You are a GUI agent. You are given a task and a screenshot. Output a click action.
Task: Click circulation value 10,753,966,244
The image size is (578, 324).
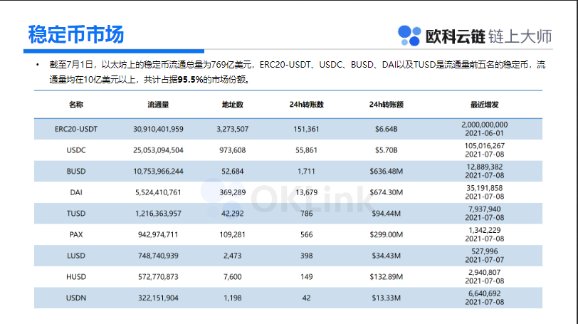158,172
